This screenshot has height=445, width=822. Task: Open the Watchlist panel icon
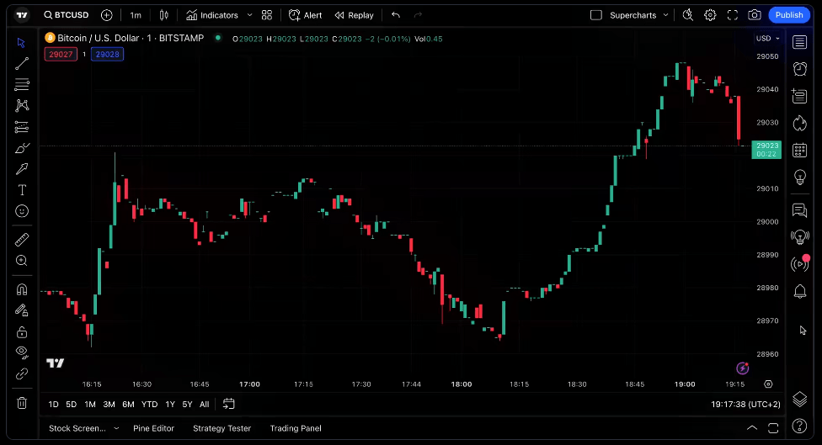[799, 42]
